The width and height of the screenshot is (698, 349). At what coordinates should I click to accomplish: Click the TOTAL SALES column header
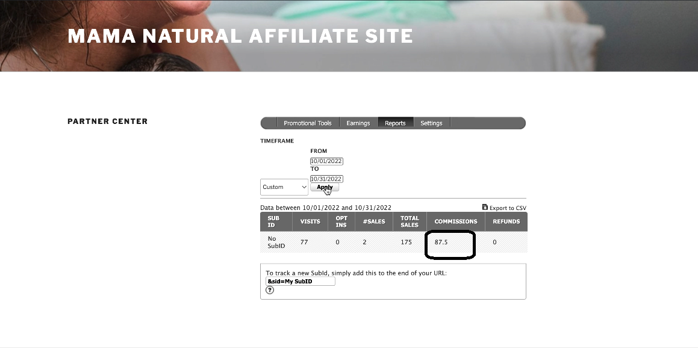[x=410, y=221]
